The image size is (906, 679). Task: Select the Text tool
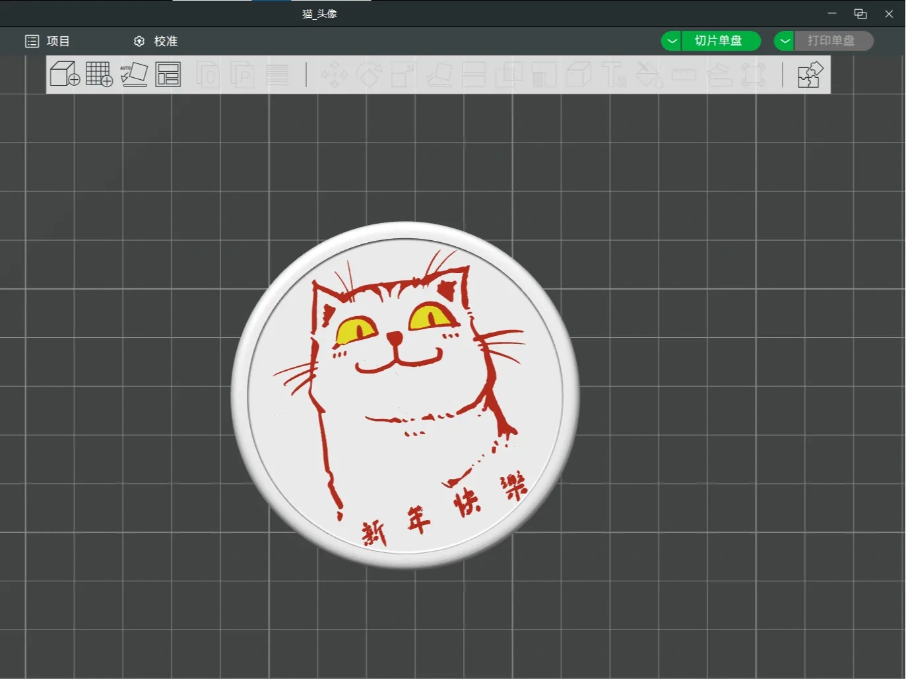[614, 75]
